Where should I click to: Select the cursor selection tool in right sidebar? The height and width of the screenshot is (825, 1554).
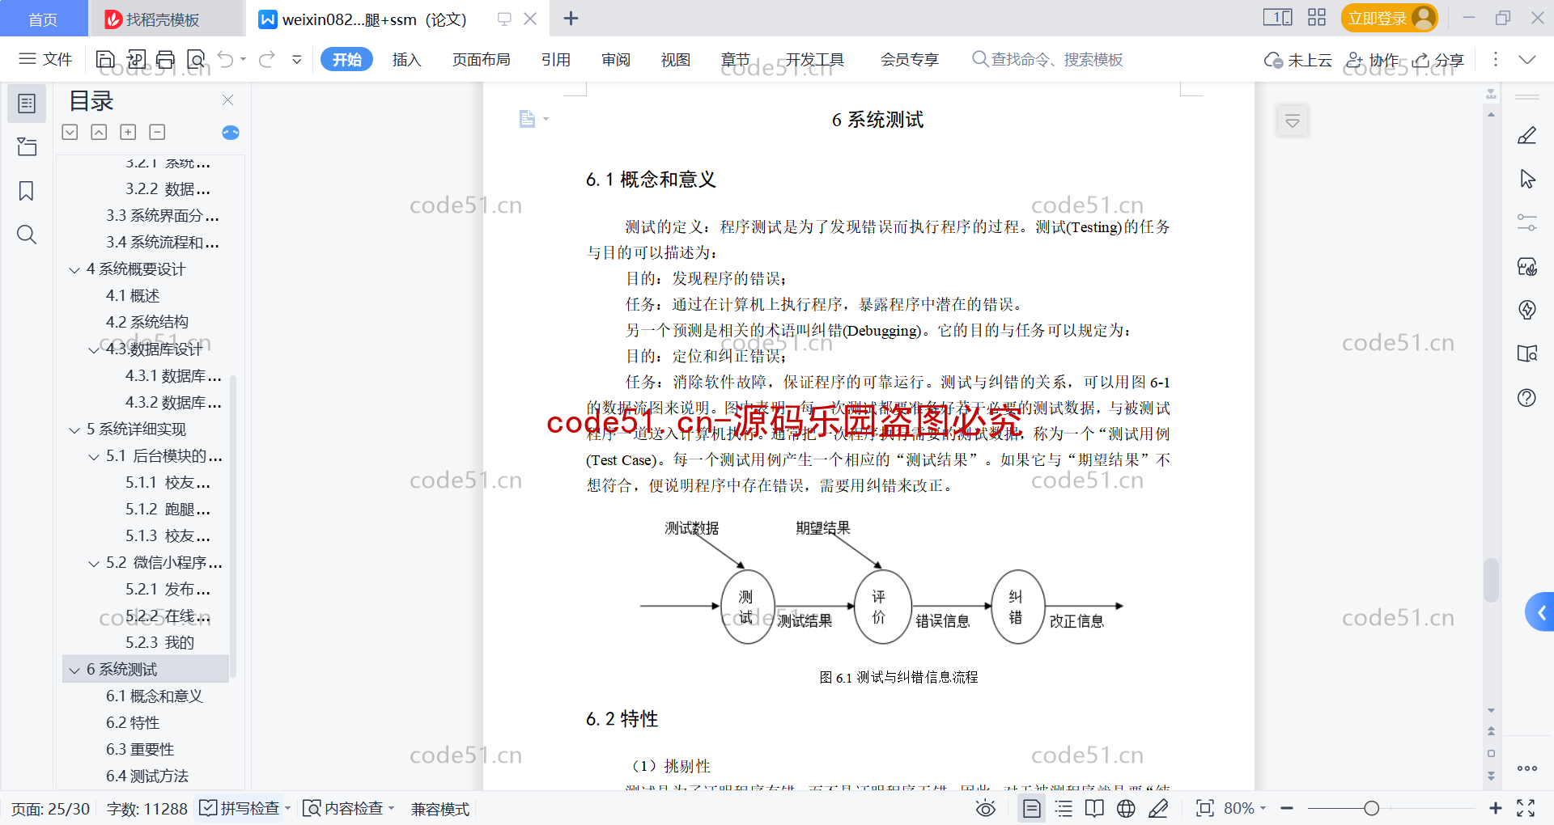(1527, 179)
